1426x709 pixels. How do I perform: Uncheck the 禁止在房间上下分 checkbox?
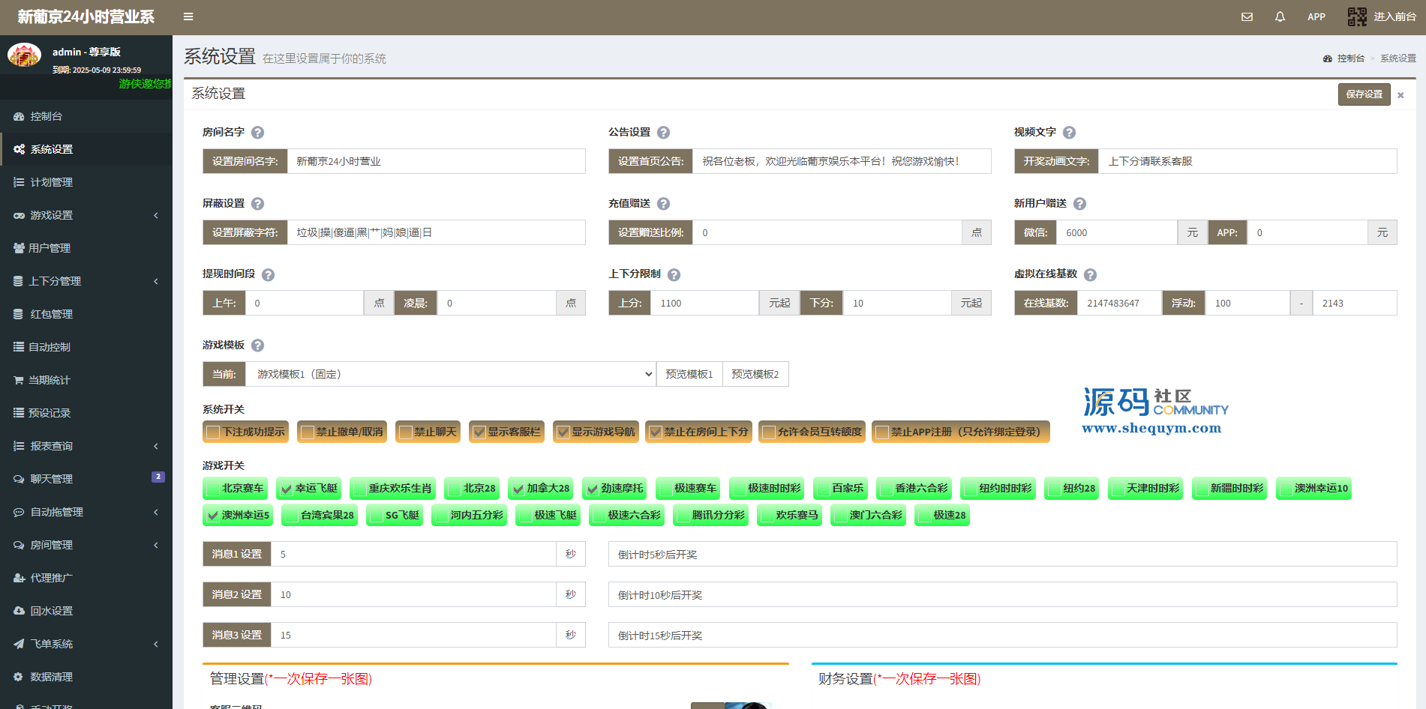pyautogui.click(x=656, y=432)
